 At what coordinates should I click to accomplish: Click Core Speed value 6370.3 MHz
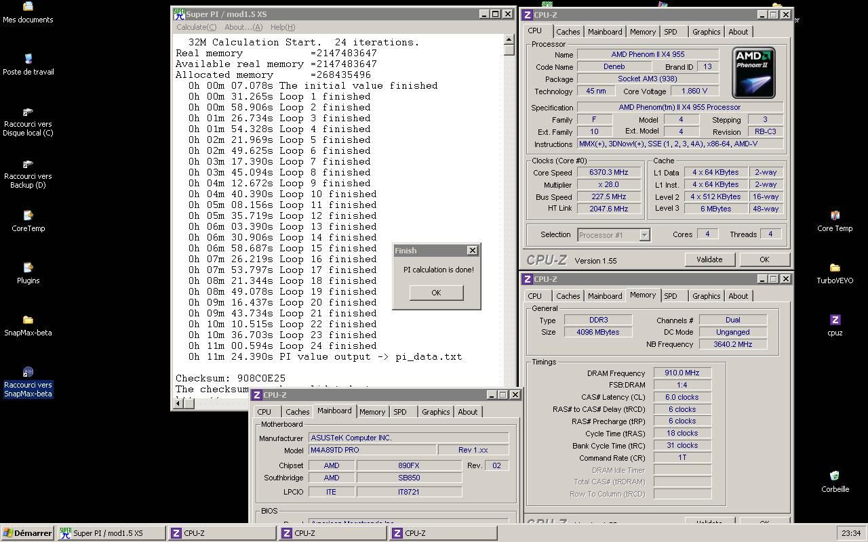[608, 173]
